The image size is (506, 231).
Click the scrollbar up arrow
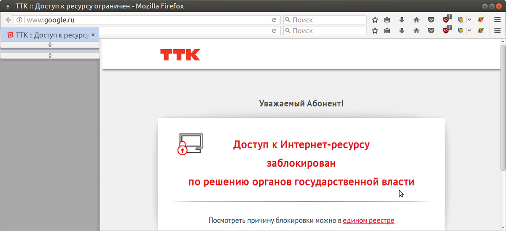[x=503, y=42]
